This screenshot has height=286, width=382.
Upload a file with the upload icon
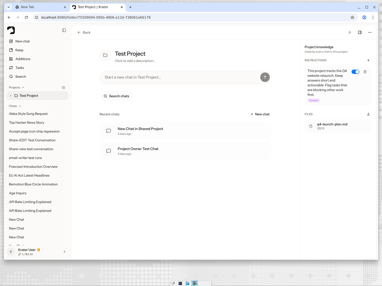pos(368,114)
